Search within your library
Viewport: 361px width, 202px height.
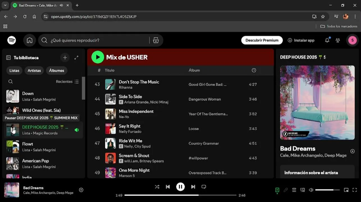[x=10, y=82]
